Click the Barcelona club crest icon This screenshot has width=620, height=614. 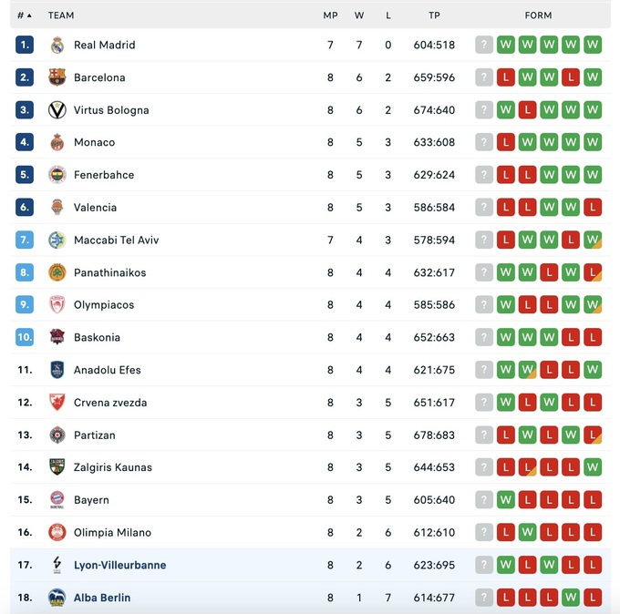(x=57, y=77)
